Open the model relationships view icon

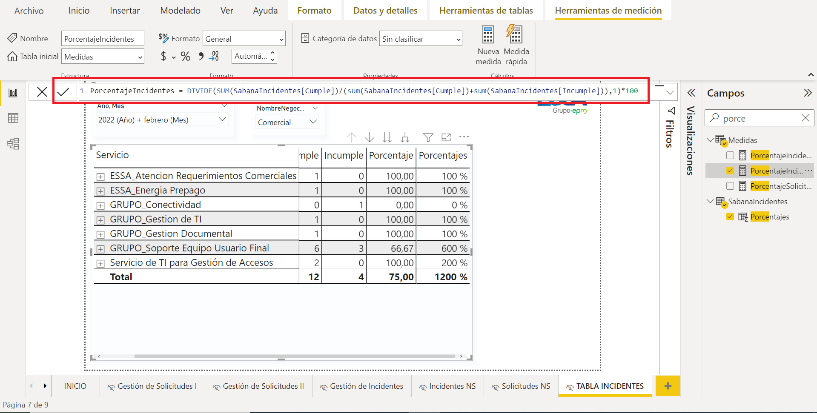click(13, 144)
